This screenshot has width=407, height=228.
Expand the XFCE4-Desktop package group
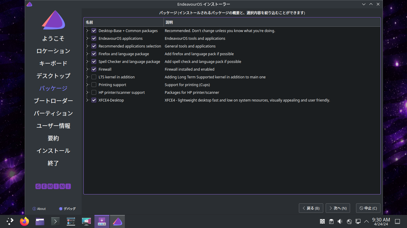pyautogui.click(x=87, y=100)
